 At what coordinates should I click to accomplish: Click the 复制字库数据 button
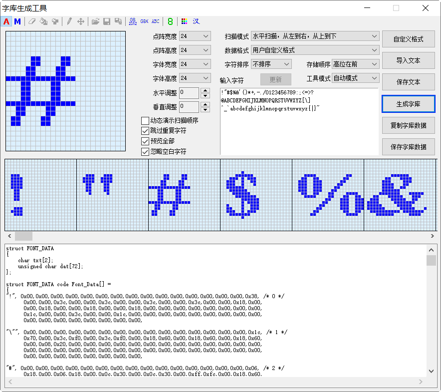[408, 125]
